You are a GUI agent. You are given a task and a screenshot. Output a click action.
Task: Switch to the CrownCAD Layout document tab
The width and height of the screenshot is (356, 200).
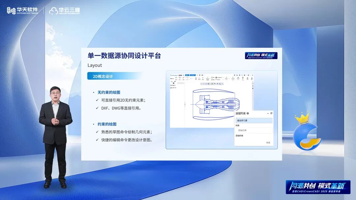[174, 75]
